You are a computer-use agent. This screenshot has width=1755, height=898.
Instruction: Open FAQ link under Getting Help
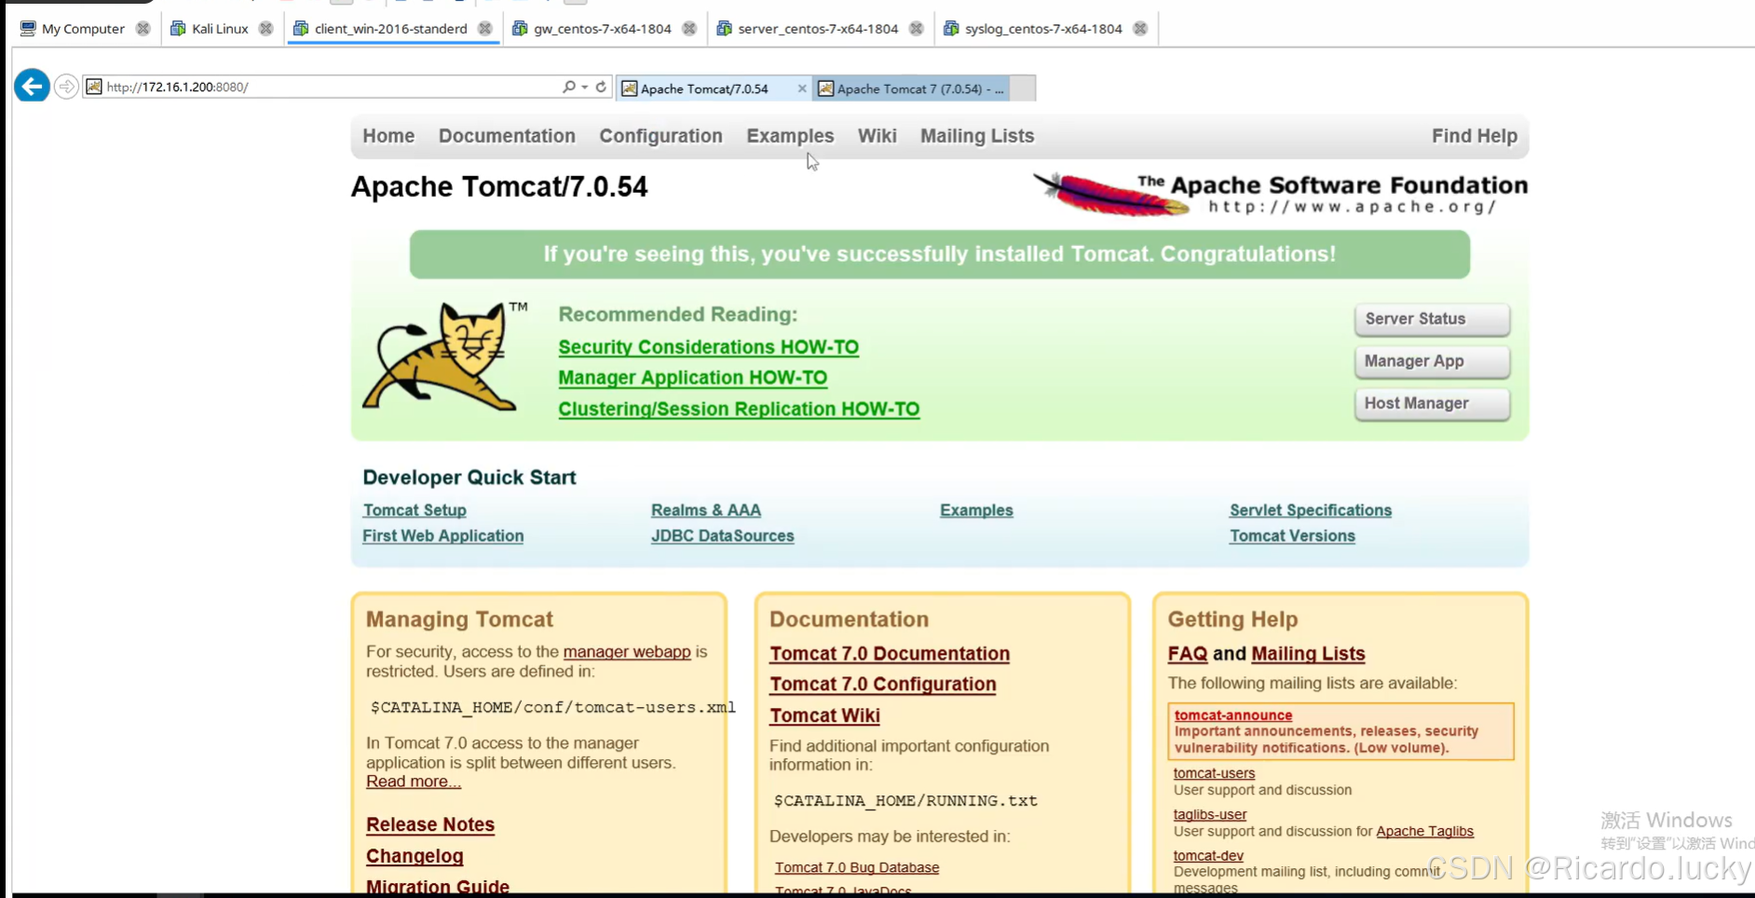click(1187, 654)
